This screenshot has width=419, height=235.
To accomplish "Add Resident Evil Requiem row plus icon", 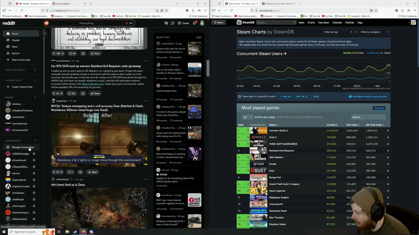I will click(388, 150).
